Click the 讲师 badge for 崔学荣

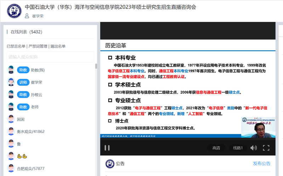[x=23, y=82]
